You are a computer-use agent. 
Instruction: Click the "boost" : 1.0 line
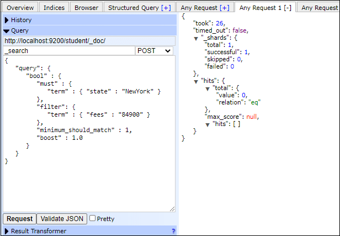(x=60, y=138)
